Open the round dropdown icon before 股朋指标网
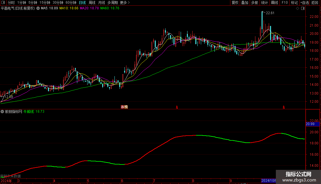321x184 pixels. click(x=2, y=112)
